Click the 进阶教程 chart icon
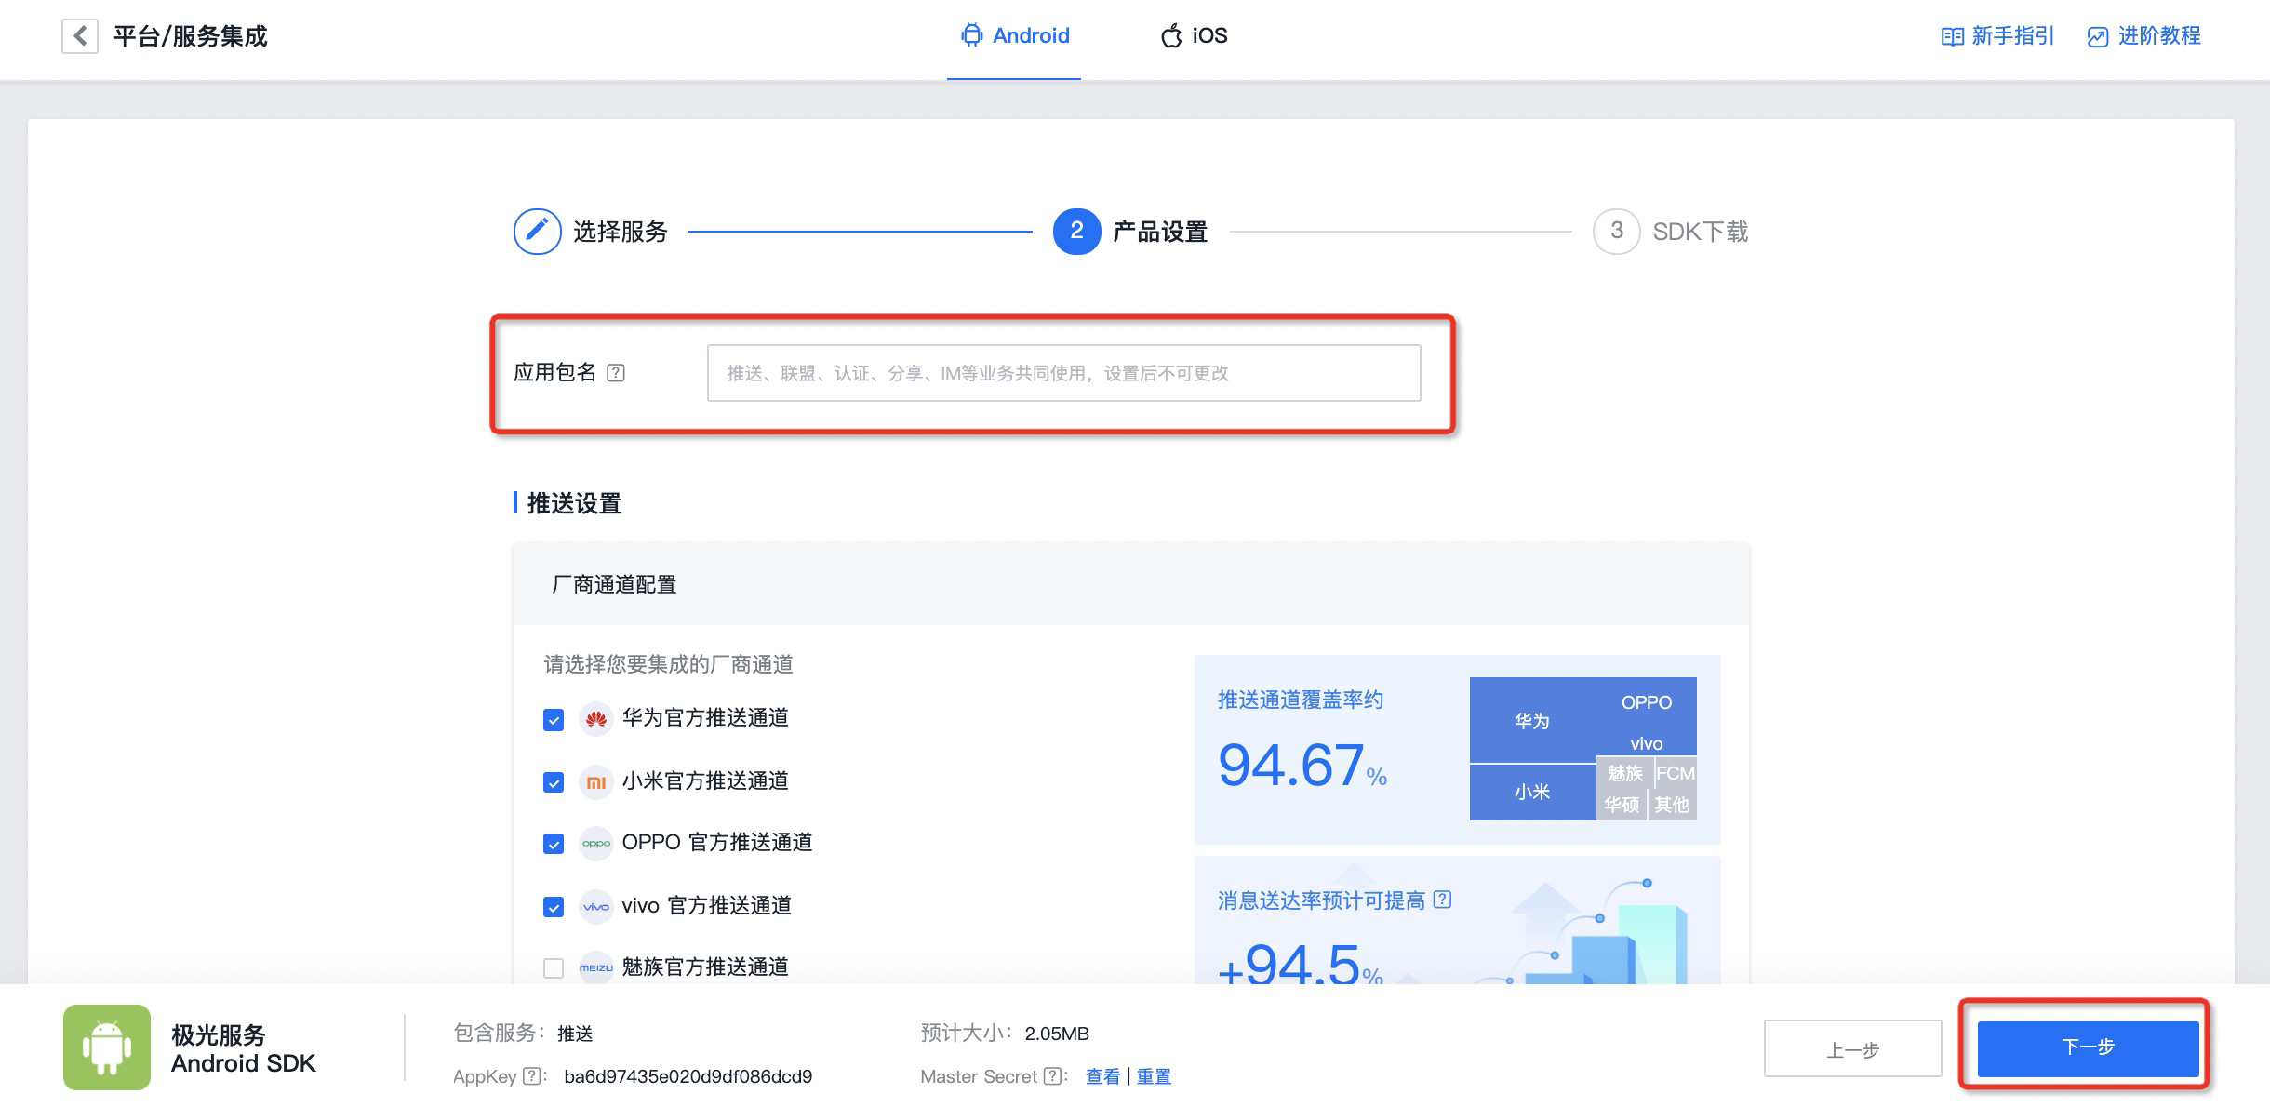 pos(2097,36)
